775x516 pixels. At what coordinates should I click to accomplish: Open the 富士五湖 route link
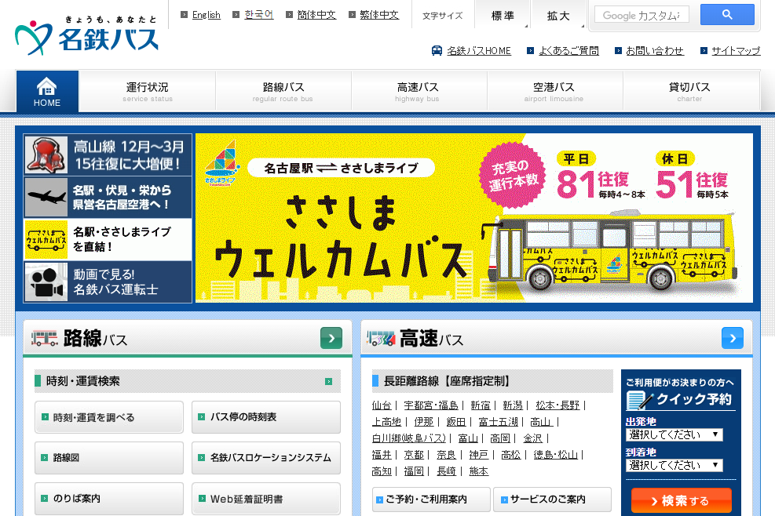[498, 422]
